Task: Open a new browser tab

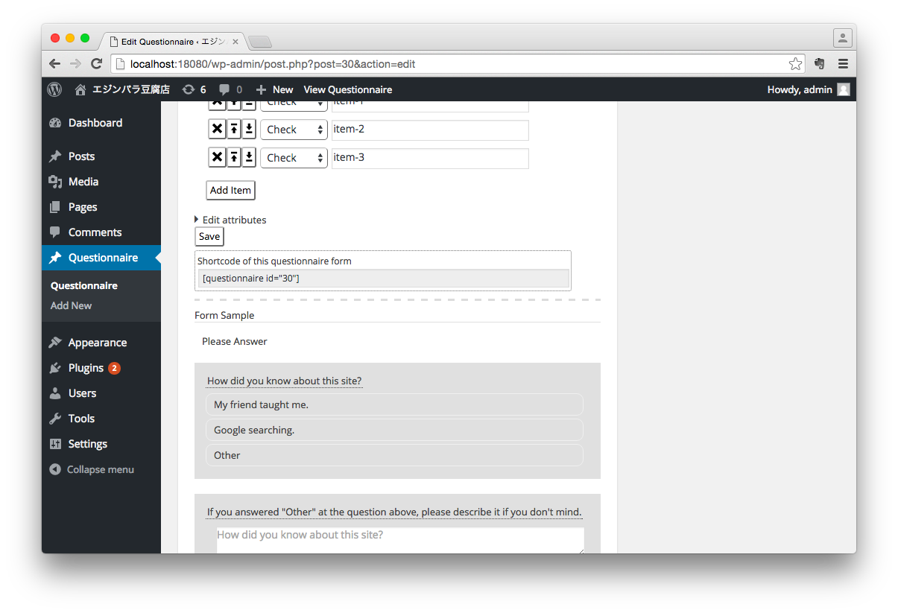Action: click(260, 42)
